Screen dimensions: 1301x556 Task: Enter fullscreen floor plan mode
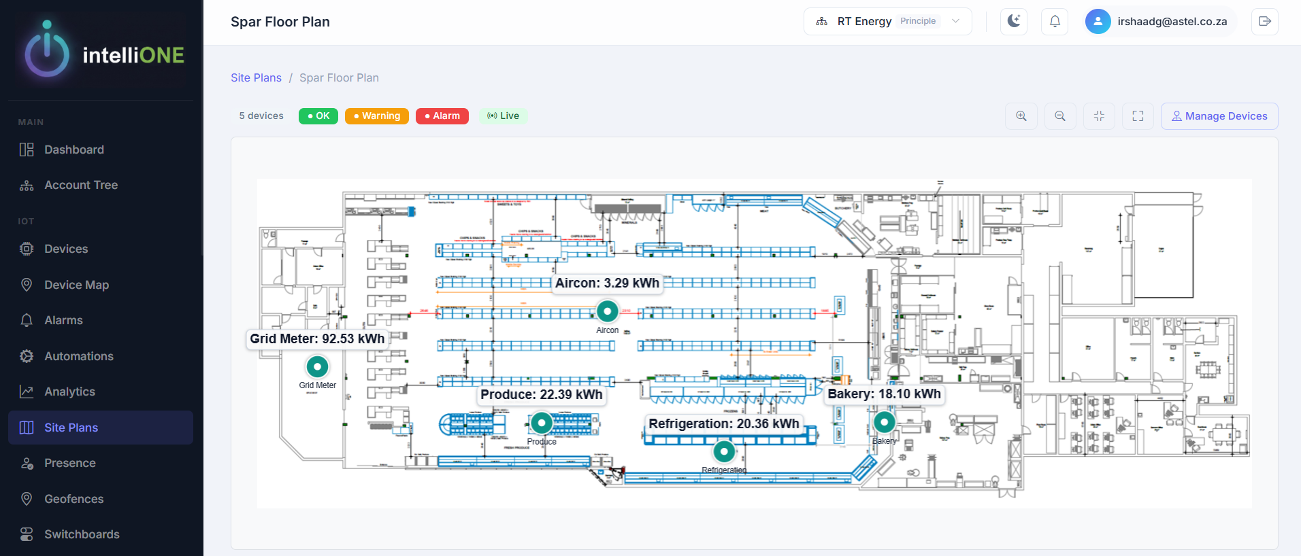click(1137, 116)
